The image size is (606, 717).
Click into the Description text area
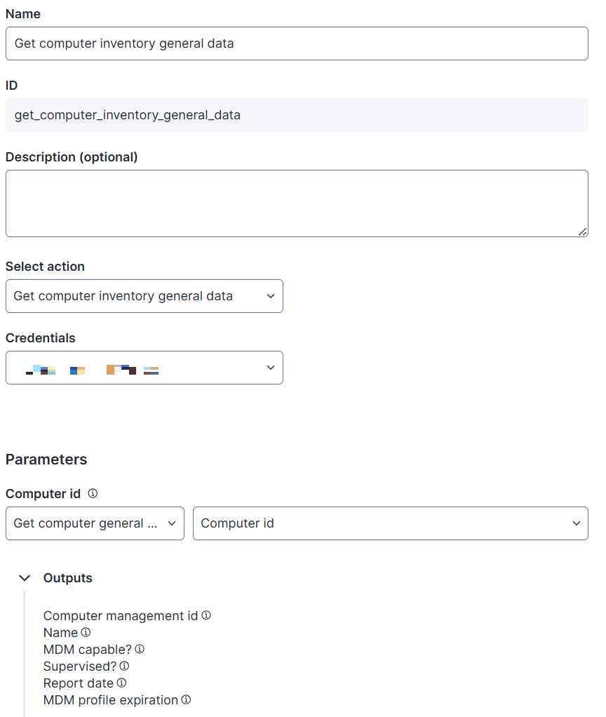tap(297, 203)
